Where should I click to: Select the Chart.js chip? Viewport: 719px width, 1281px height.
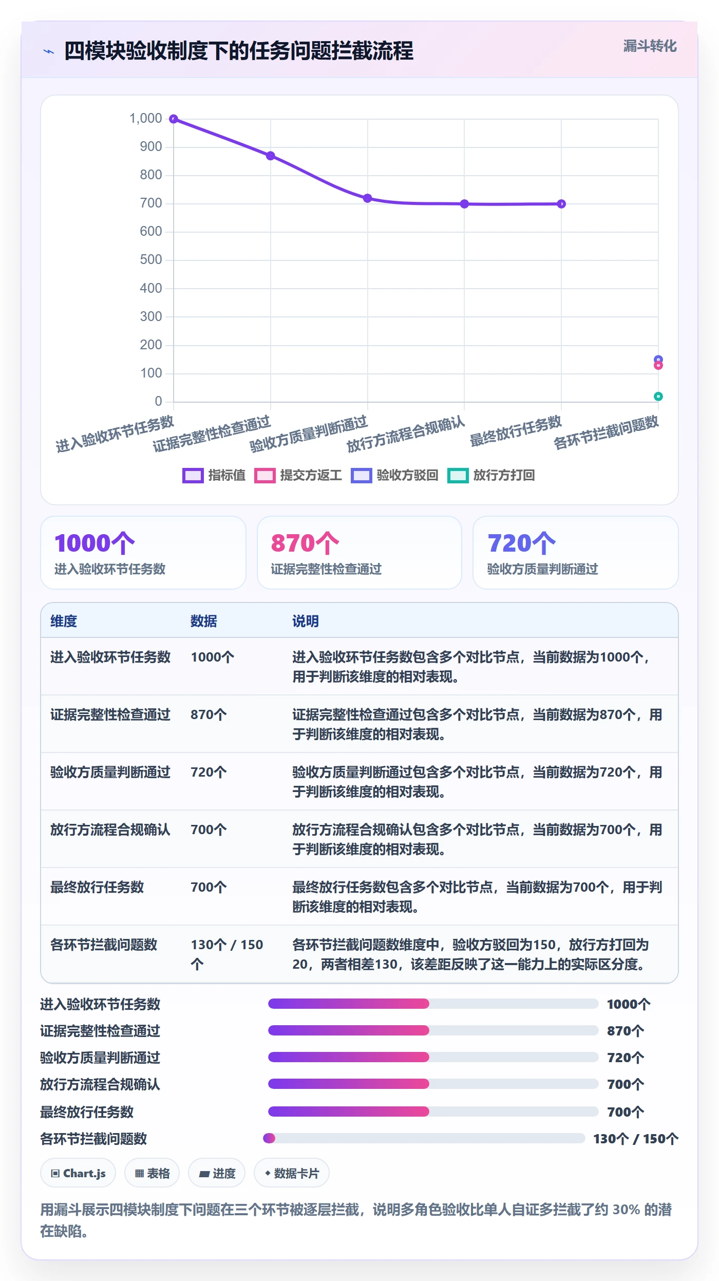[78, 1173]
